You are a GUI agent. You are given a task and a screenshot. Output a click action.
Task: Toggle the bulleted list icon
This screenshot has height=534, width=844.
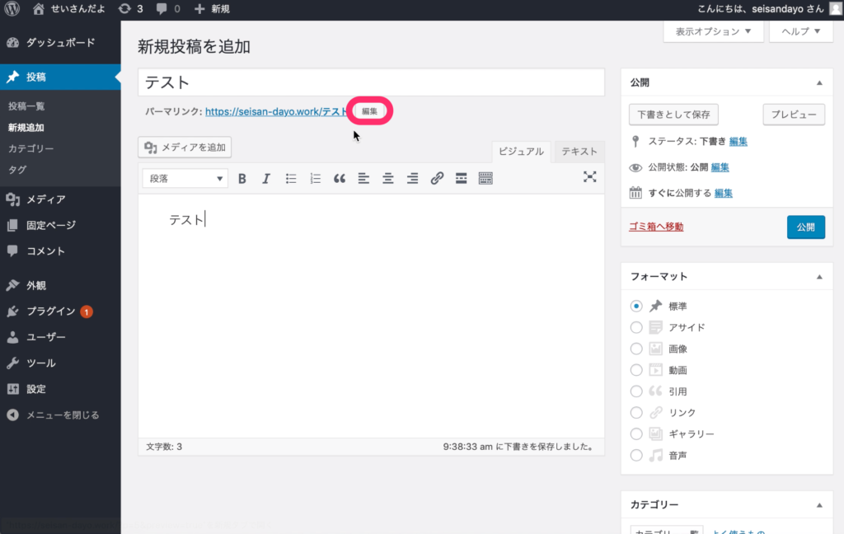(x=290, y=178)
